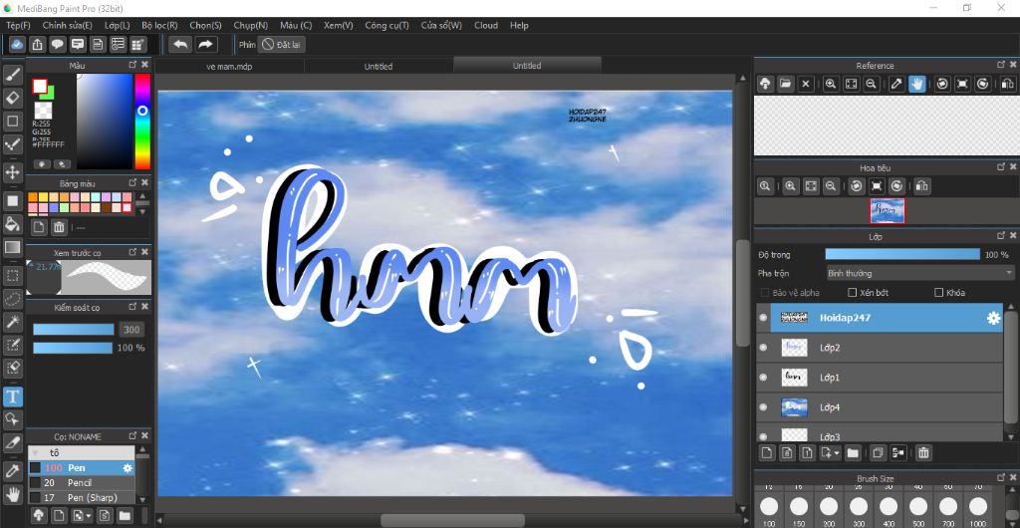Open the Công cụ(T) menu
Screen dimensions: 1020x528
pyautogui.click(x=386, y=25)
